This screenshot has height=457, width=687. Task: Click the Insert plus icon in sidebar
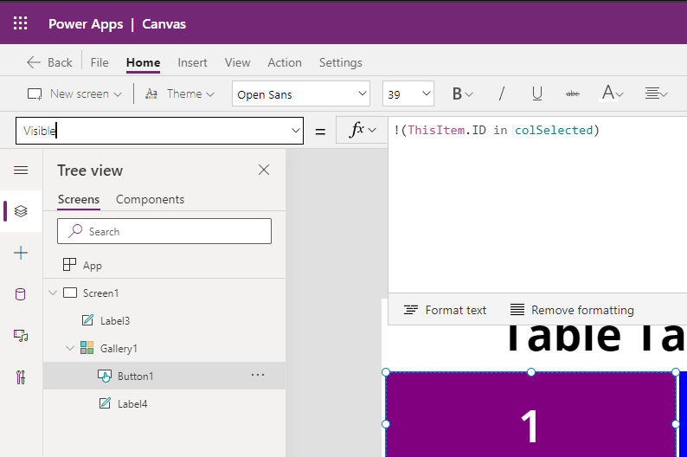[21, 253]
